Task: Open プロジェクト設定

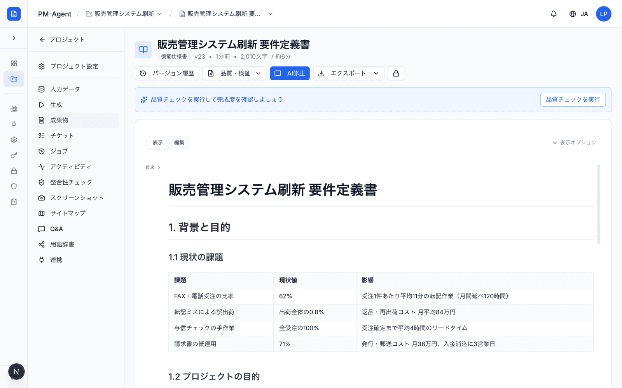Action: coord(76,66)
